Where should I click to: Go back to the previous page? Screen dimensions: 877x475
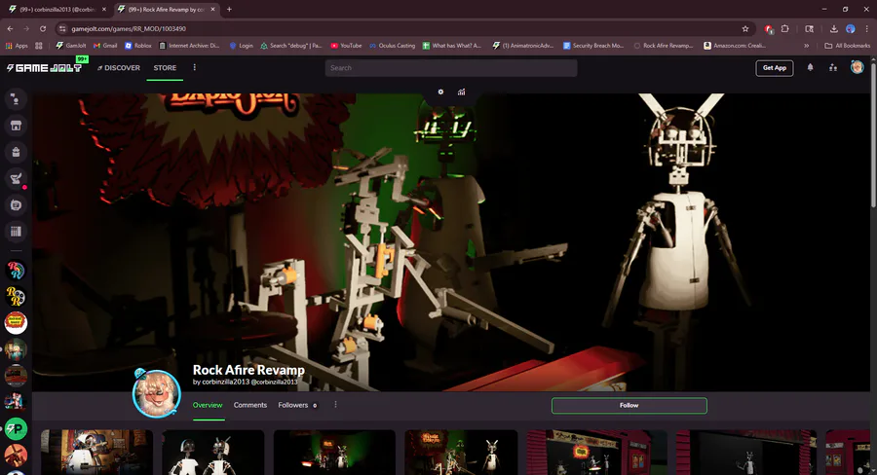(x=10, y=28)
